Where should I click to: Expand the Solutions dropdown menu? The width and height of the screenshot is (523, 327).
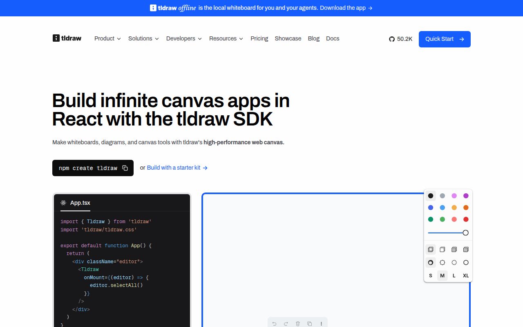pyautogui.click(x=143, y=38)
